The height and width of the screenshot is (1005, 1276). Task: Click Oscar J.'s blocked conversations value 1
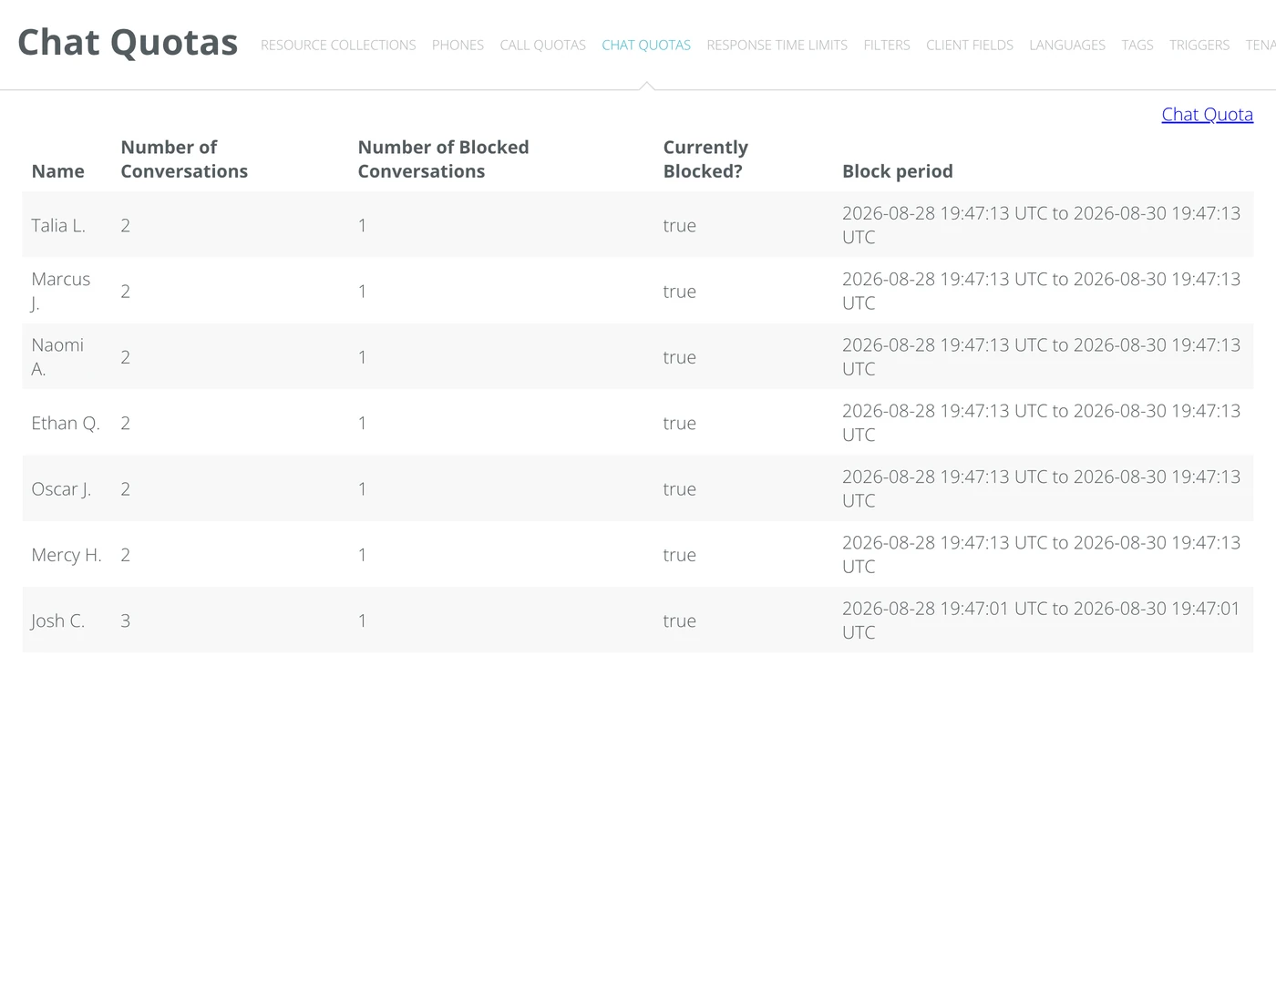coord(362,489)
